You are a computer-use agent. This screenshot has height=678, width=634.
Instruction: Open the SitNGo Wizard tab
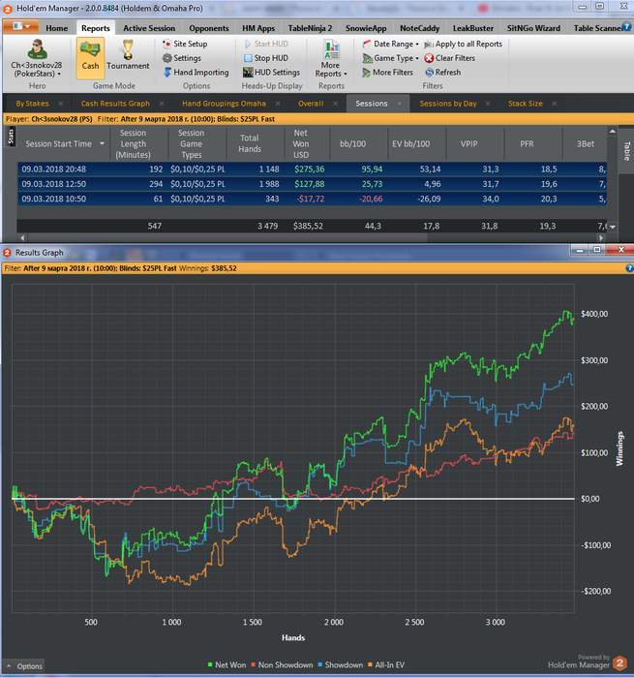(x=533, y=28)
